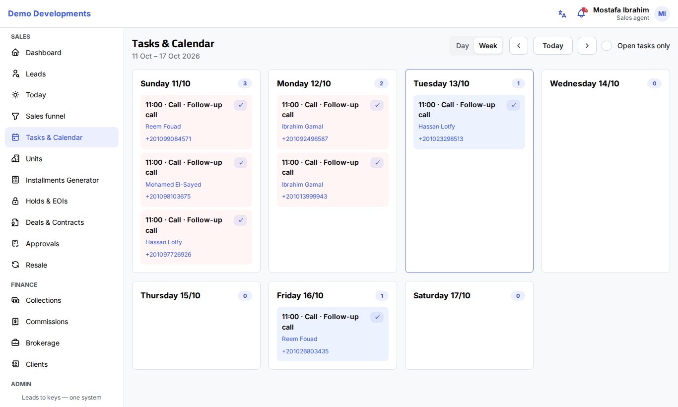The height and width of the screenshot is (407, 678).
Task: Go to the next week
Action: [x=587, y=46]
